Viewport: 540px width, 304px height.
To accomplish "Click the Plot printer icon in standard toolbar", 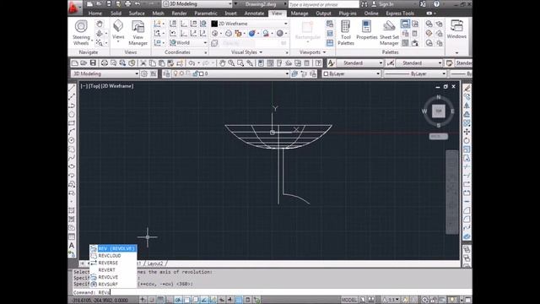I will click(105, 63).
